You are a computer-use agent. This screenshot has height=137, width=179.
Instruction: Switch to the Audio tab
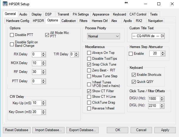click(23, 14)
